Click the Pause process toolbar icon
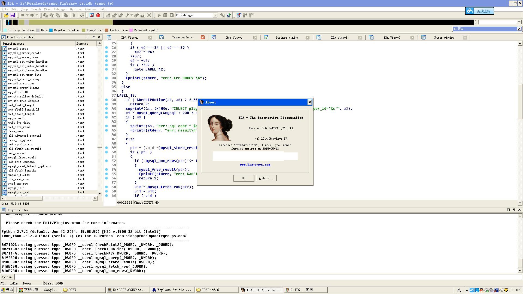 pos(165,15)
